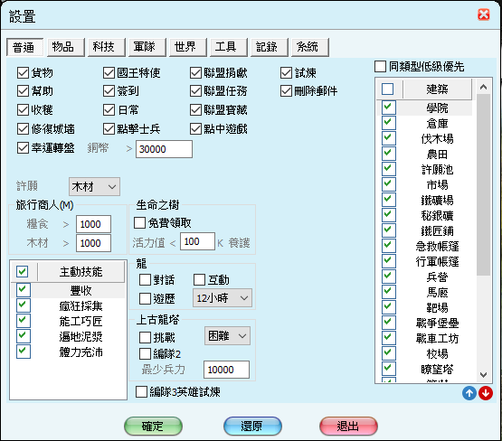Enable the 編隊3英雄試煉 checkbox
The height and width of the screenshot is (441, 502).
141,392
